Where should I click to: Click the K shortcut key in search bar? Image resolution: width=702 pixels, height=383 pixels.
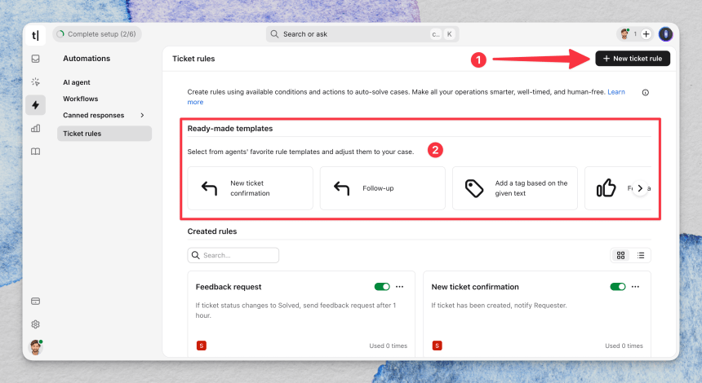click(450, 34)
